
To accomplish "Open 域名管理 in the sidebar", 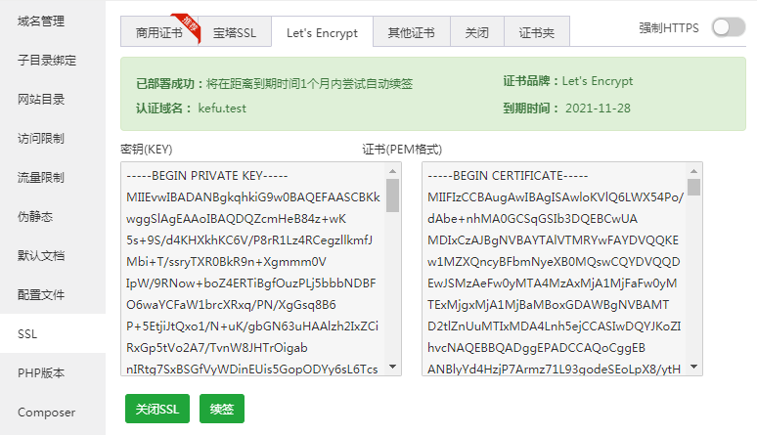I will coord(41,20).
